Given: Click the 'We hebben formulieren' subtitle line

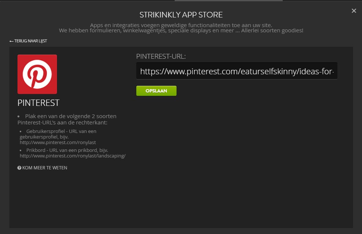Looking at the screenshot, I should pos(181,30).
